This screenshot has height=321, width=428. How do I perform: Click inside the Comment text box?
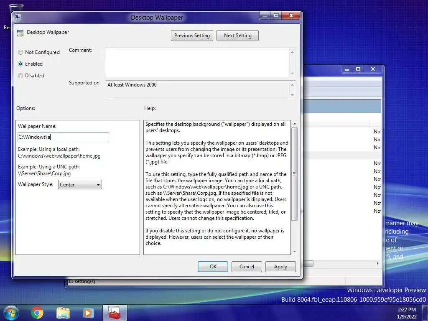point(197,63)
